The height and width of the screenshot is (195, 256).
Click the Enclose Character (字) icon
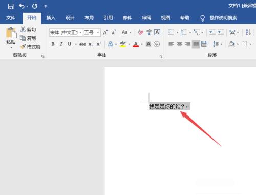(157, 44)
